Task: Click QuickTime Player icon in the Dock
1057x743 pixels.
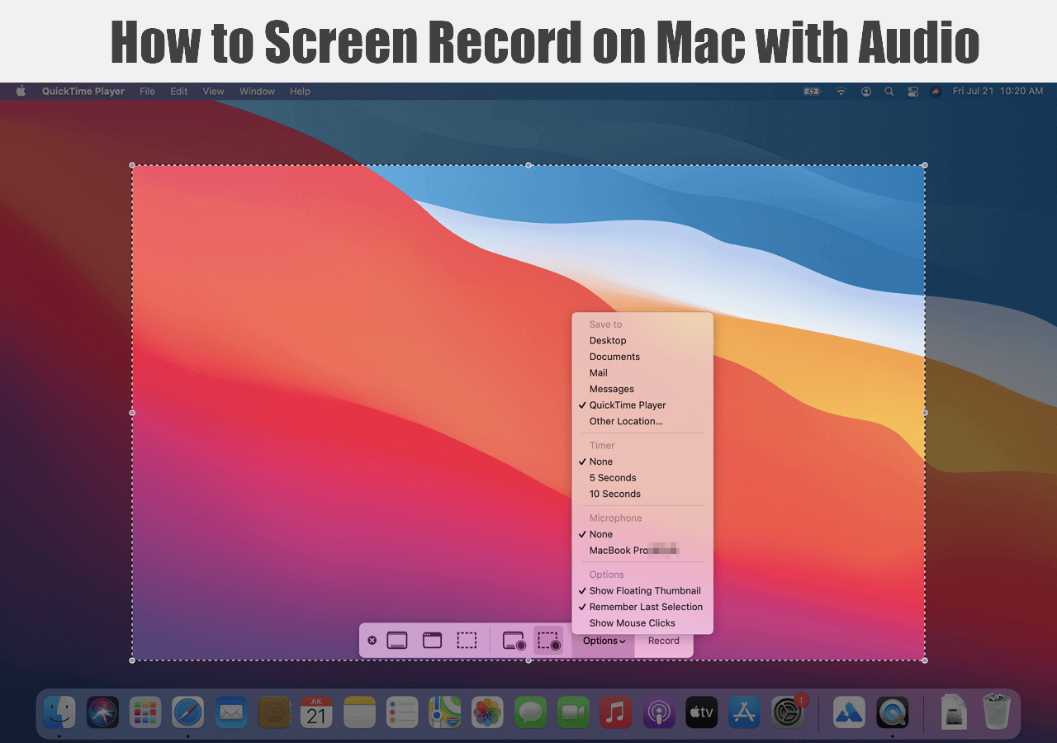Action: pyautogui.click(x=892, y=712)
